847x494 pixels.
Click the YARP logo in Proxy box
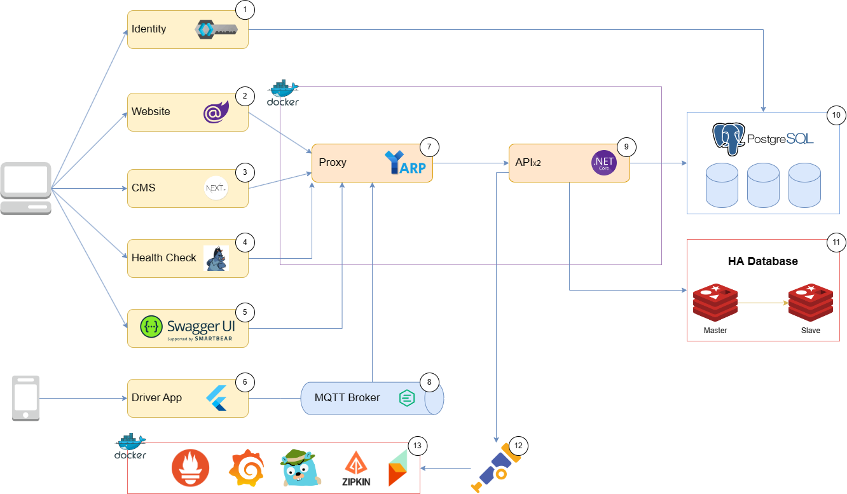tap(405, 163)
